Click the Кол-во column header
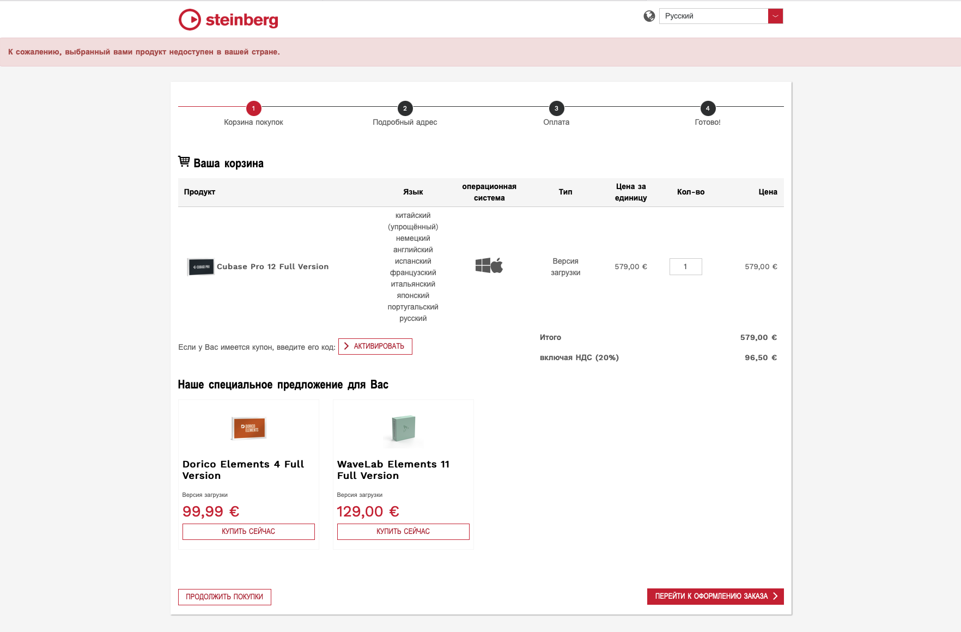The image size is (961, 632). click(x=691, y=192)
